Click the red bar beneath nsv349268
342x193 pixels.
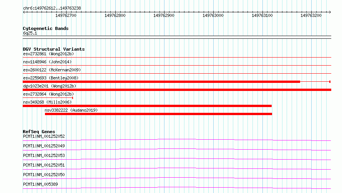tap(147, 106)
